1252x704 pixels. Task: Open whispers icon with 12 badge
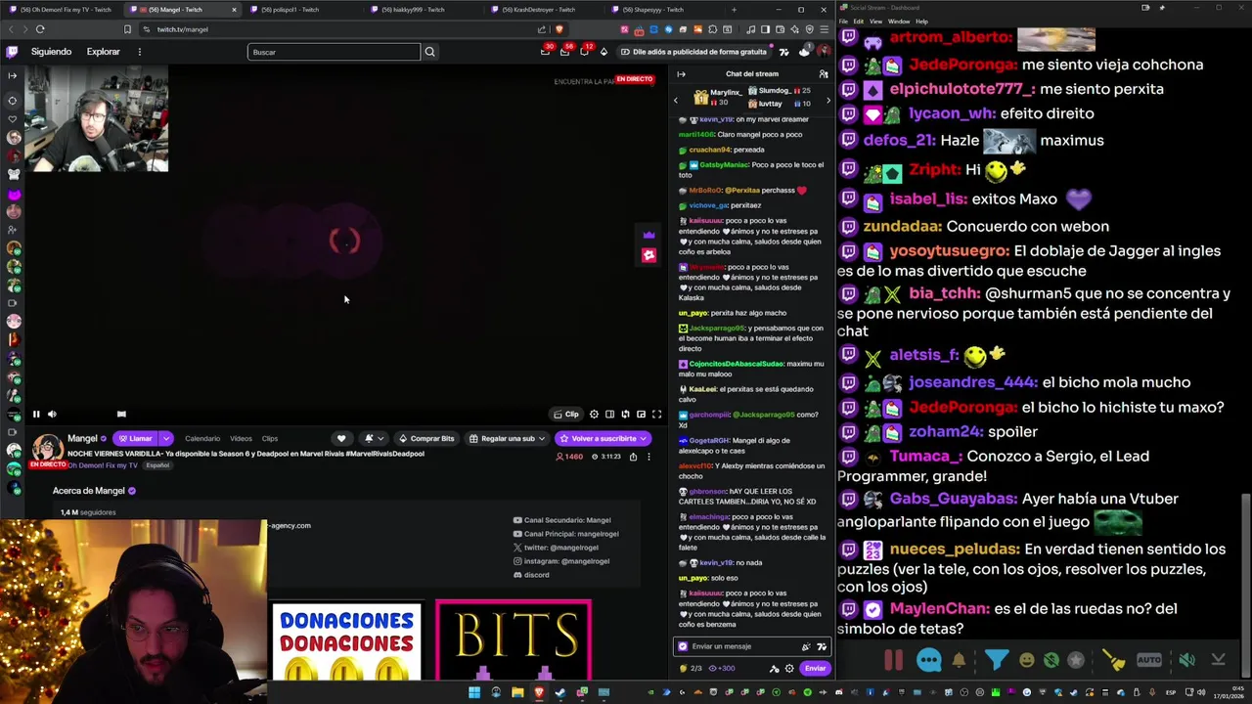tap(585, 52)
